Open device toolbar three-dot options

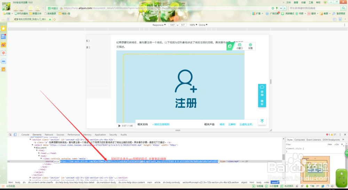click(x=345, y=25)
